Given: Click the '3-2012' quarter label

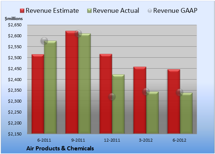Looking at the screenshot, I should pos(146,140).
